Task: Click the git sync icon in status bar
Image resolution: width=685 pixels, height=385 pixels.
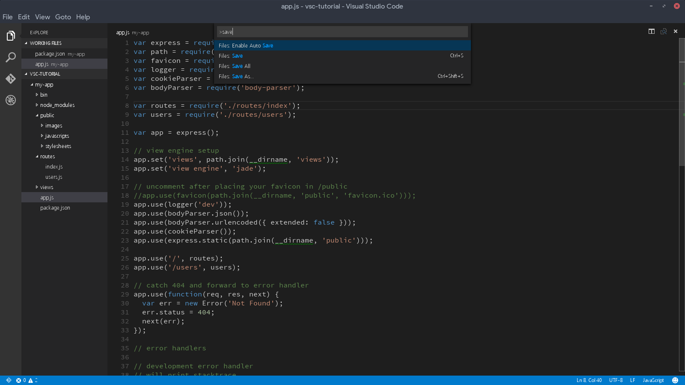Action: (x=9, y=380)
